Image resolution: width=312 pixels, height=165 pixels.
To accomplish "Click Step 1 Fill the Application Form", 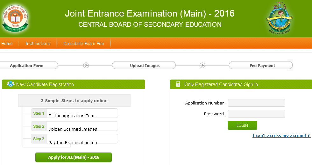I will coord(74,113).
